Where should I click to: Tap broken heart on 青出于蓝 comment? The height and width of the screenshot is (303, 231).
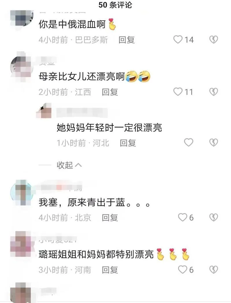pyautogui.click(x=214, y=218)
